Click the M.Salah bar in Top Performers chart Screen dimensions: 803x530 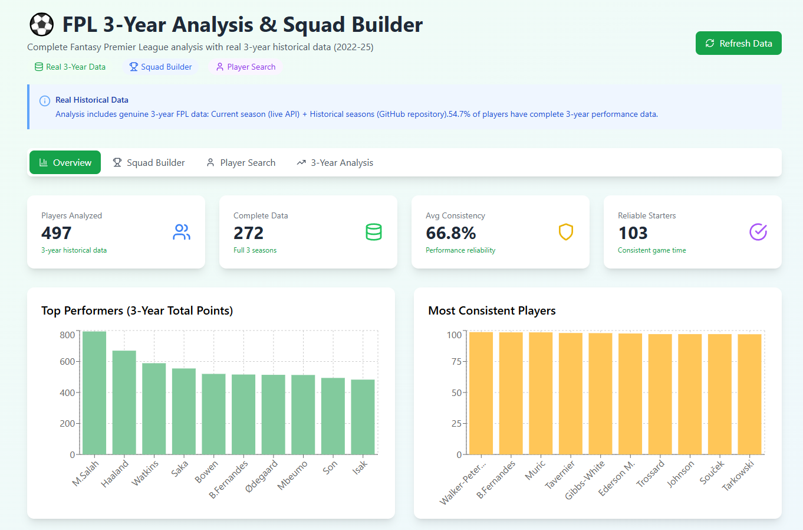click(94, 392)
